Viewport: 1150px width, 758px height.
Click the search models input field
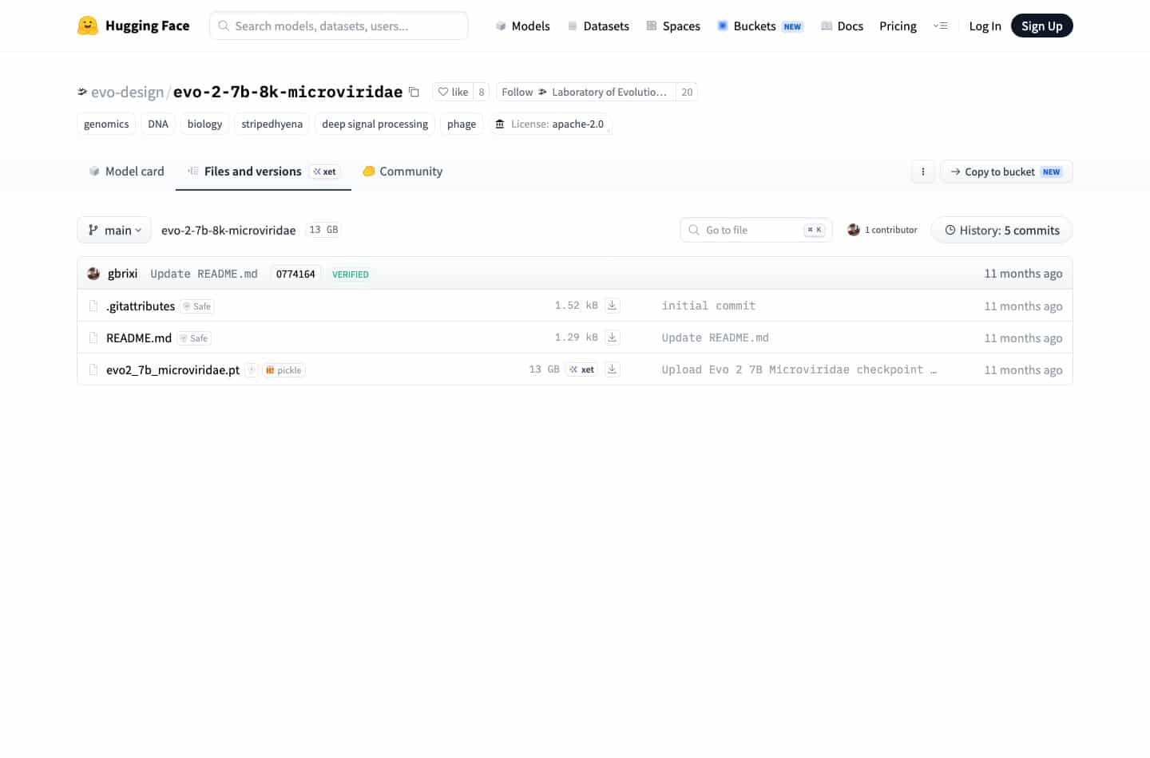339,26
